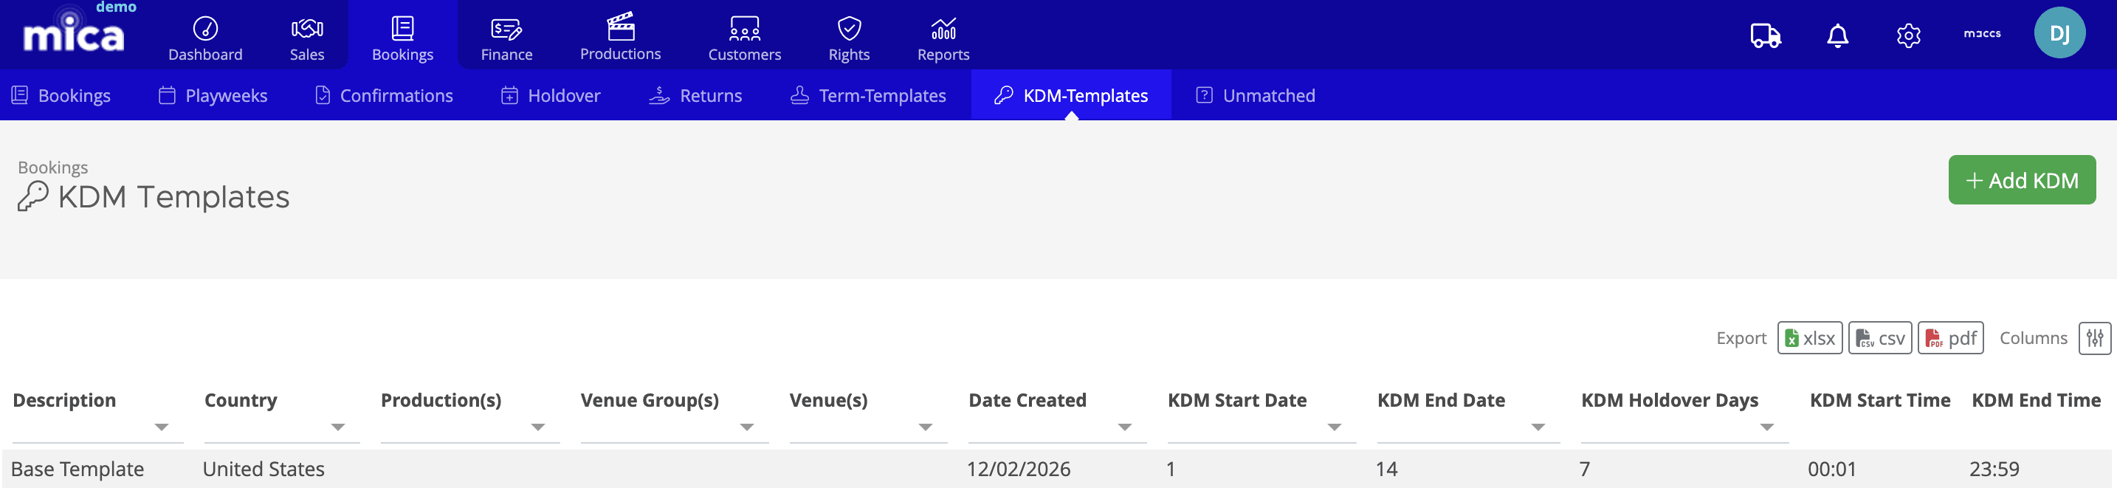The width and height of the screenshot is (2117, 499).
Task: Export table as xlsx
Action: coord(1810,338)
